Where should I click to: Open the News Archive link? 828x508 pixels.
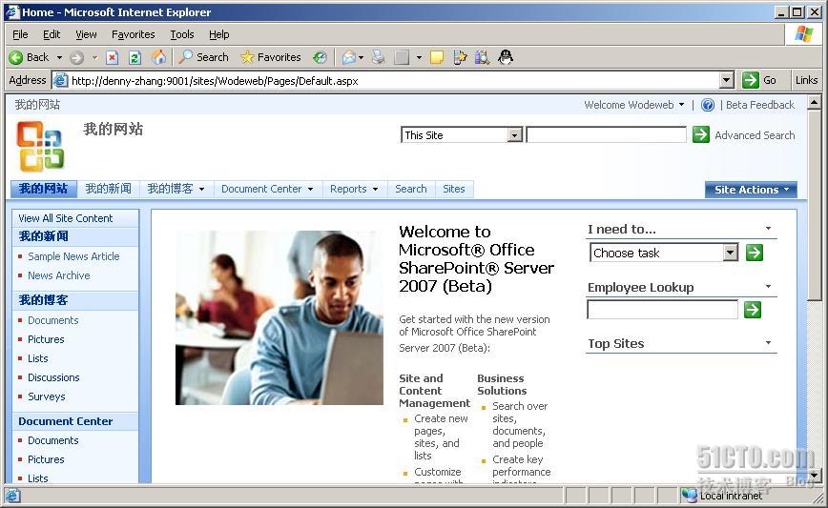point(58,275)
